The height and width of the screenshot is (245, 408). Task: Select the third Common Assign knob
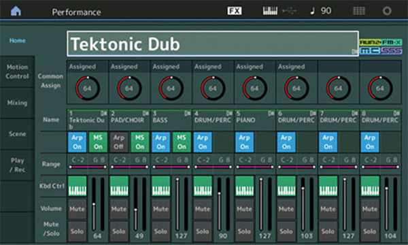(171, 88)
